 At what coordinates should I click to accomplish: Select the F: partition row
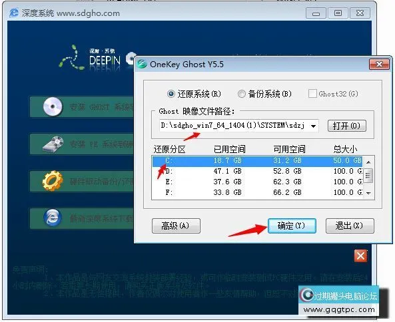pyautogui.click(x=257, y=192)
